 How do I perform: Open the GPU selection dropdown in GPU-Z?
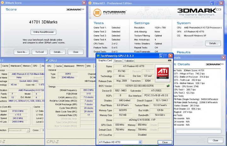[x=140, y=142]
